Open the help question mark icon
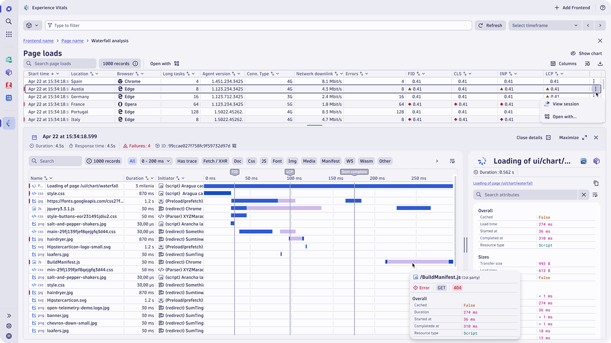The height and width of the screenshot is (343, 611). 603,8
